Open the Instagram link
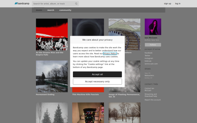Viewport: 197px width, 123px height. (149, 58)
